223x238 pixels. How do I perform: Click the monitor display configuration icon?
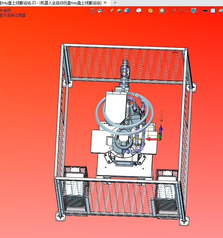(193, 11)
